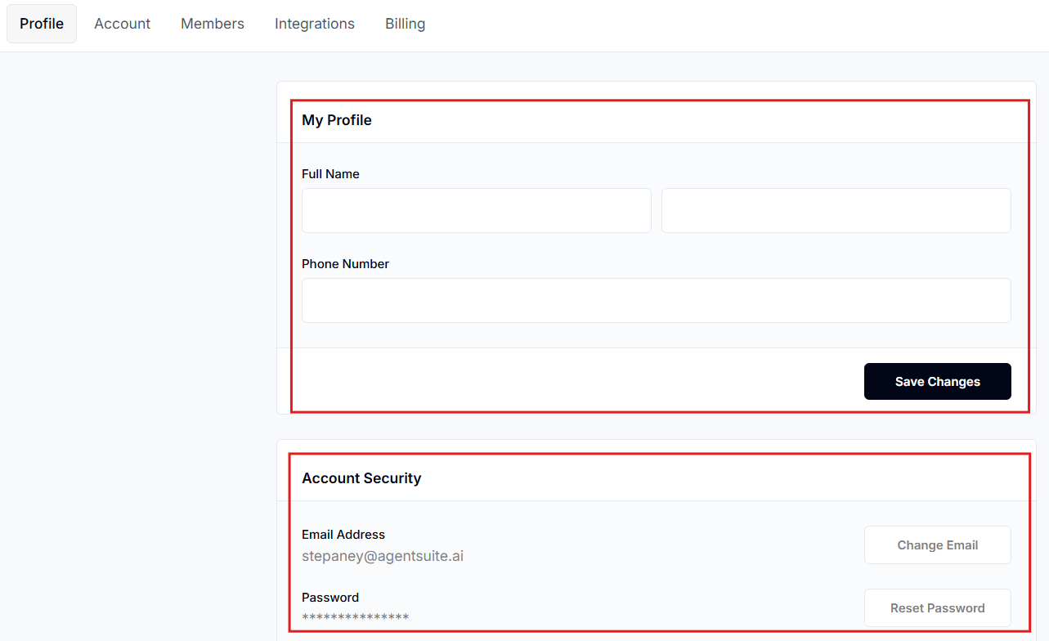Go to the Members tab
Screen dimensions: 1049x641
[x=213, y=24]
